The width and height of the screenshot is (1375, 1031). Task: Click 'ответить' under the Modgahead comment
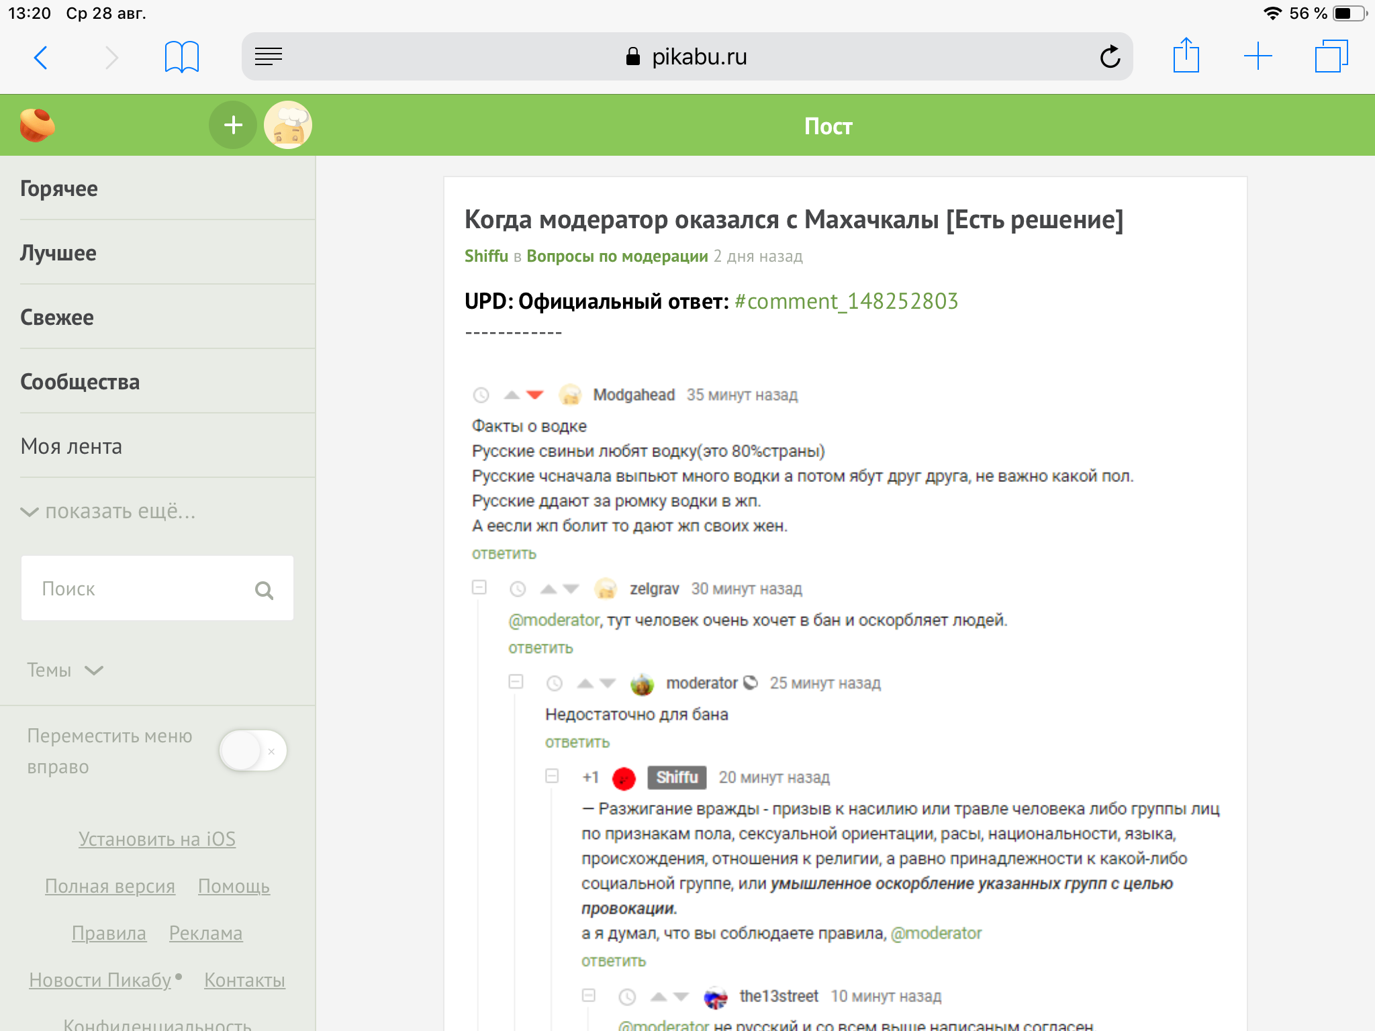[504, 554]
